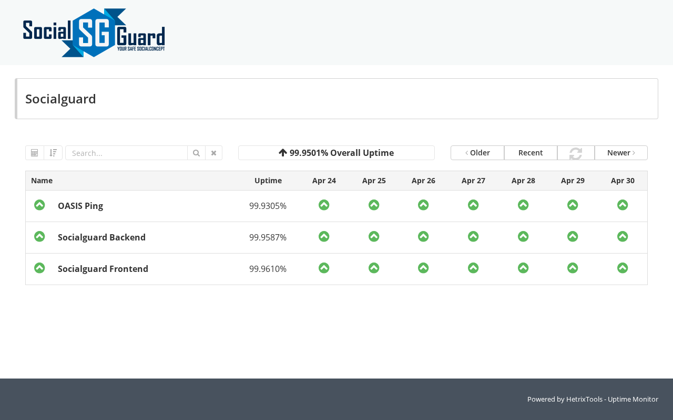Click the 99.9587% uptime value

268,237
